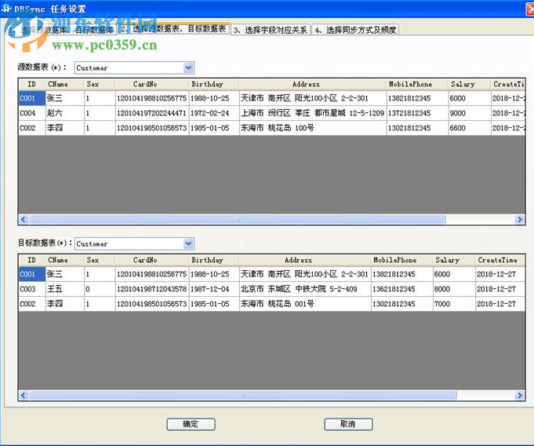Viewport: 534px width, 446px height.
Task: Click target grid CardNo column header
Action: (x=152, y=260)
